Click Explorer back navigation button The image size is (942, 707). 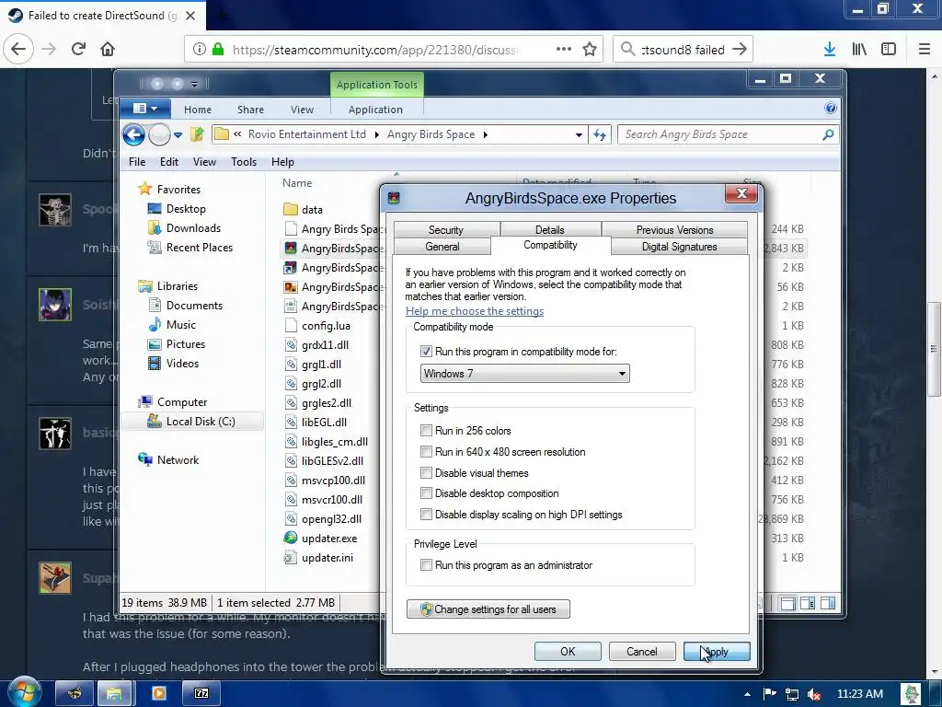[134, 134]
